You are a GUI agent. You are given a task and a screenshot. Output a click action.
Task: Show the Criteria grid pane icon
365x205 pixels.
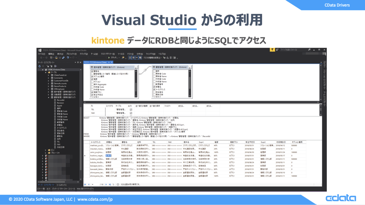coord(133,58)
